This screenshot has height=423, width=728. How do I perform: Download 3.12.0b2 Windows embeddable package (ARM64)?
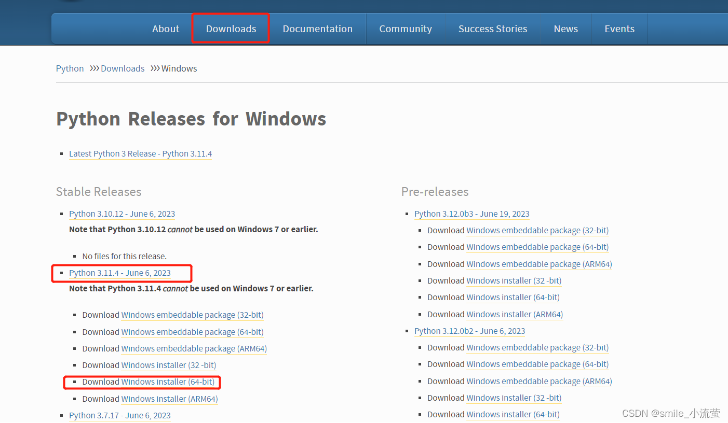click(x=539, y=382)
